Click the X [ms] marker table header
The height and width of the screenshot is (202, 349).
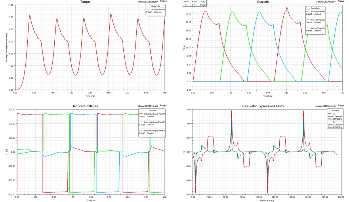pyautogui.click(x=195, y=1)
